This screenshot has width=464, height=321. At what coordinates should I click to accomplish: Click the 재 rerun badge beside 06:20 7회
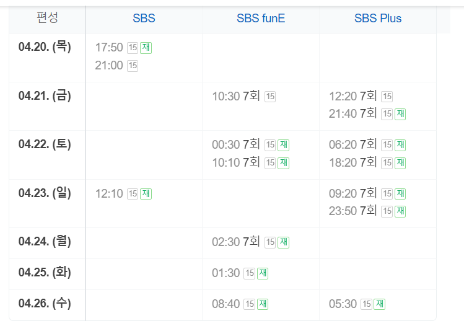pyautogui.click(x=400, y=145)
